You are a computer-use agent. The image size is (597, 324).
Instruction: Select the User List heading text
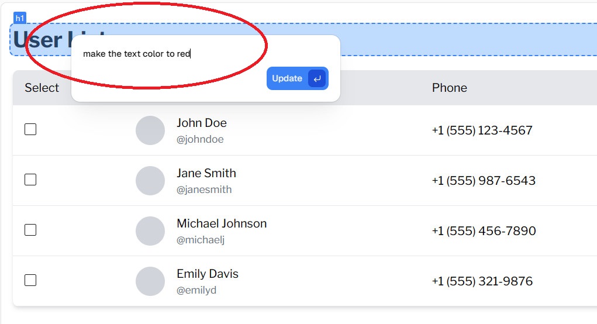(59, 40)
